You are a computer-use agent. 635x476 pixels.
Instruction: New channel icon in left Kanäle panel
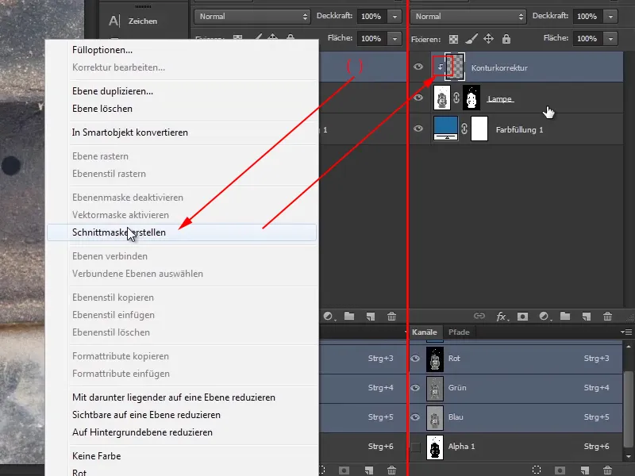click(368, 470)
